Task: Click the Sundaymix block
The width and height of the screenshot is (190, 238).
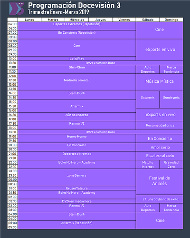Action: coord(171,99)
